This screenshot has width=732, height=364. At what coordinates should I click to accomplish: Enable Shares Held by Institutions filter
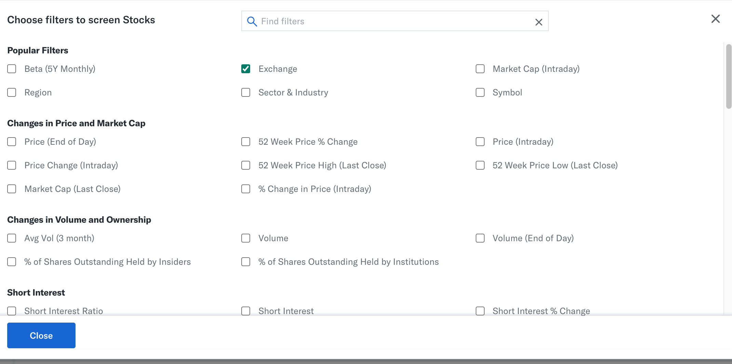click(x=246, y=262)
